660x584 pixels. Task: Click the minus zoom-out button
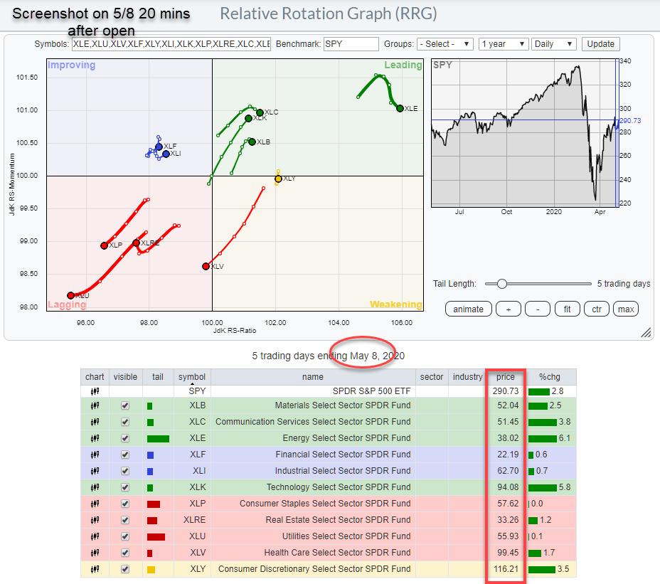coord(538,309)
